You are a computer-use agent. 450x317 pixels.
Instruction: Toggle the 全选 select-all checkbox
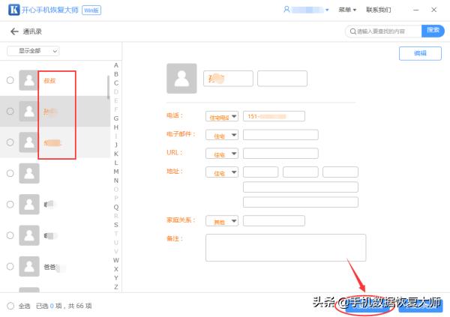(10, 306)
